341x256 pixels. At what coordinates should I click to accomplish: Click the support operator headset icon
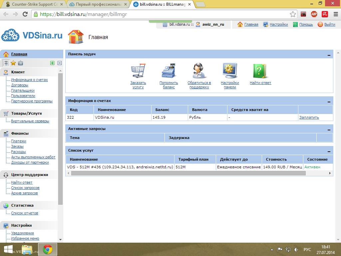coord(199,71)
